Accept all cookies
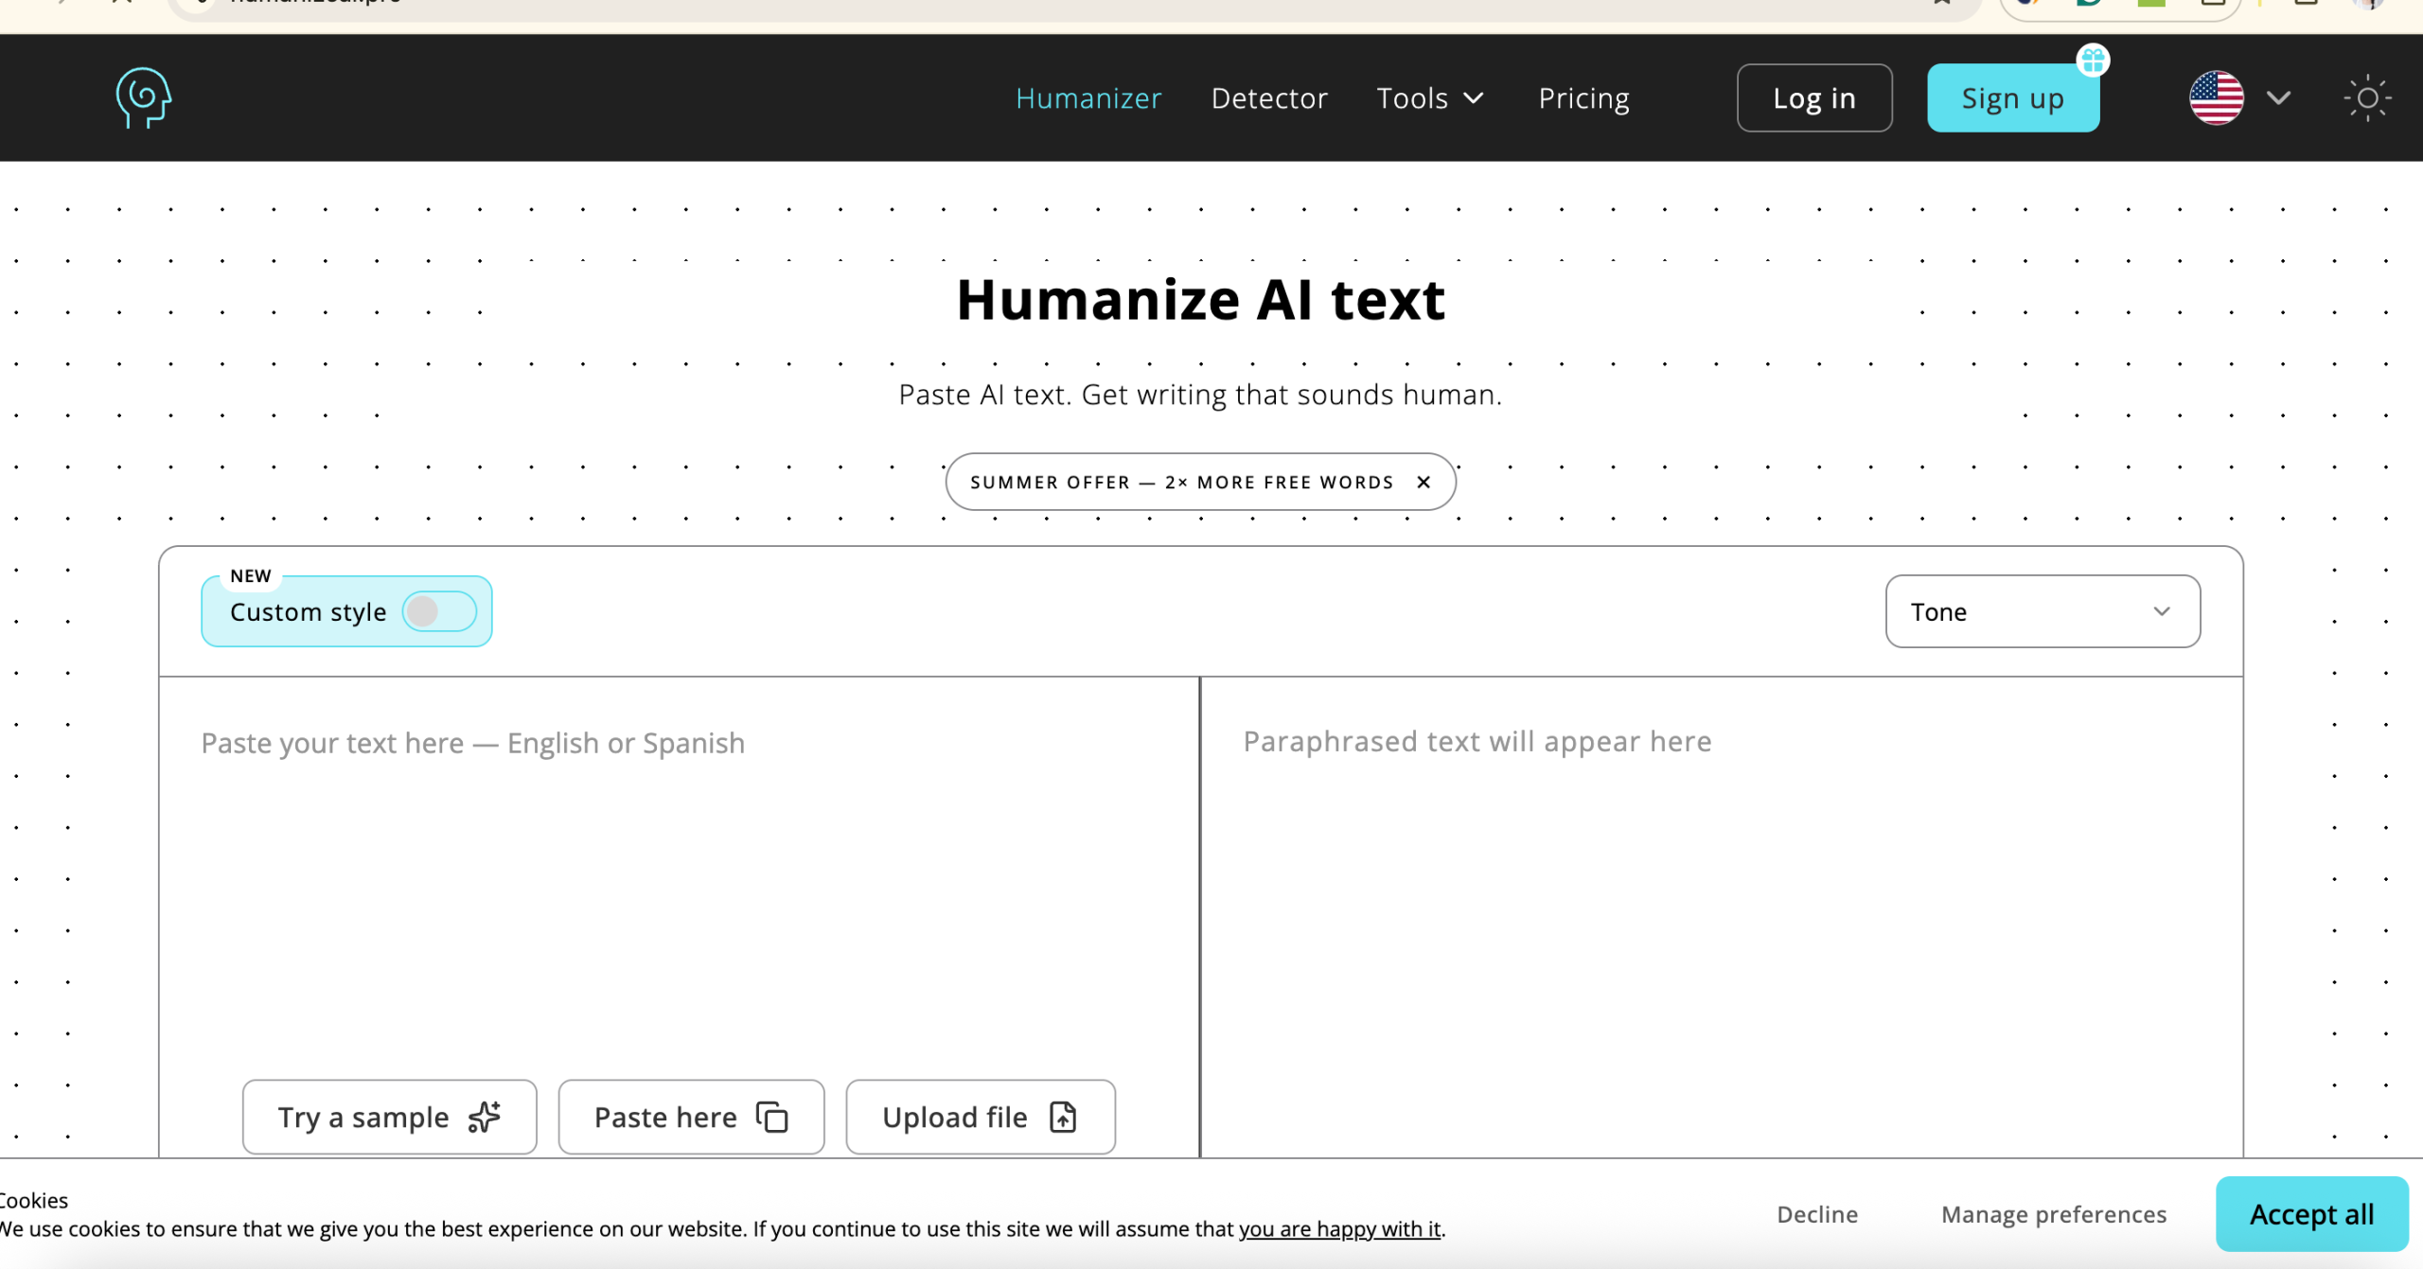Screen dimensions: 2423x1269 [2311, 1214]
